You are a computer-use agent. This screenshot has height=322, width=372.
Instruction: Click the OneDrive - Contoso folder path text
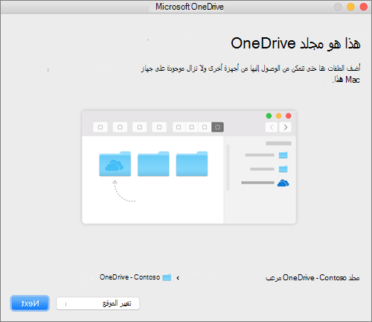[129, 277]
